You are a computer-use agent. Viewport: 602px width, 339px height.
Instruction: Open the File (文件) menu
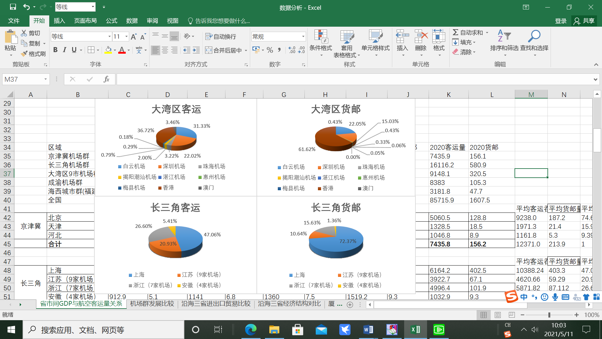point(14,21)
